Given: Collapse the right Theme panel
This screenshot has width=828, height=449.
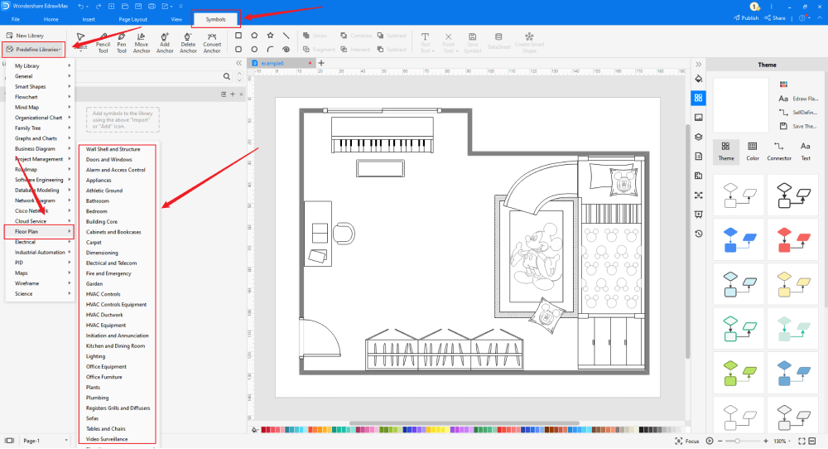Looking at the screenshot, I should 699,65.
